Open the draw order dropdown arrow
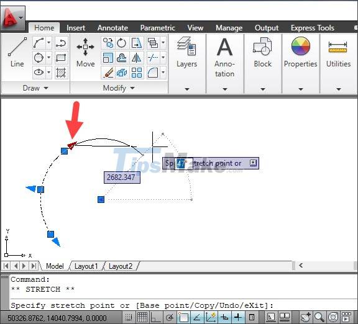The image size is (358, 324). 163,43
